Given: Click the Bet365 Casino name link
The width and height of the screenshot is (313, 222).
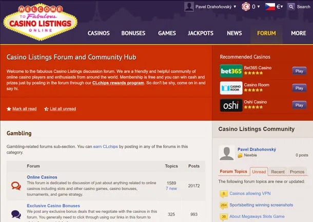Looking at the screenshot, I should click(x=258, y=68).
